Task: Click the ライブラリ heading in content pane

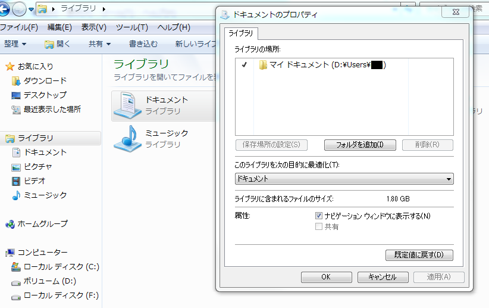Action: [141, 64]
